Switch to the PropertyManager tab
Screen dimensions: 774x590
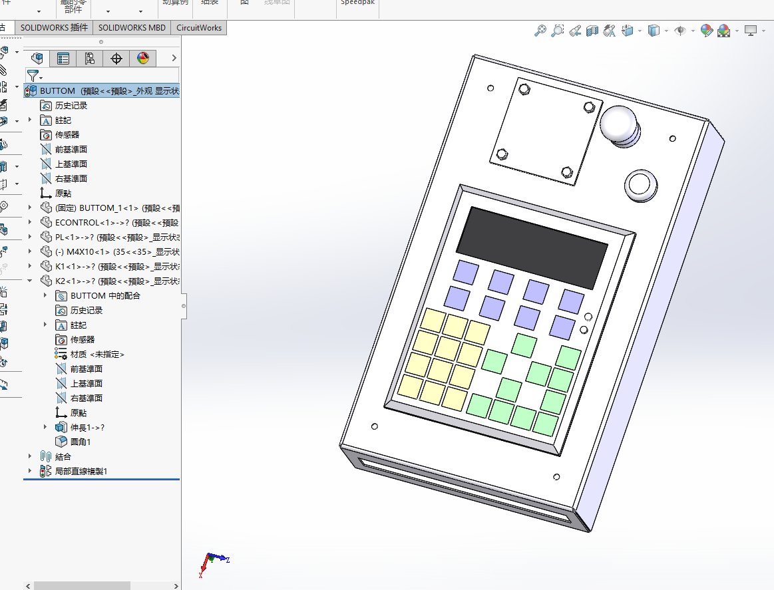(x=63, y=59)
